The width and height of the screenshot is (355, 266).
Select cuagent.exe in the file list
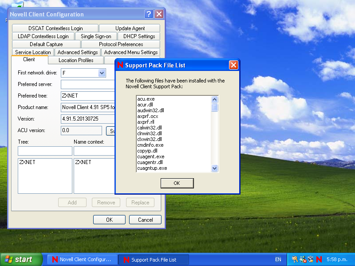(x=151, y=156)
